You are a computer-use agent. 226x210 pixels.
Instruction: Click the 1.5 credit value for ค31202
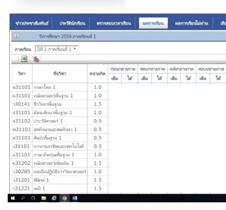pos(98,163)
